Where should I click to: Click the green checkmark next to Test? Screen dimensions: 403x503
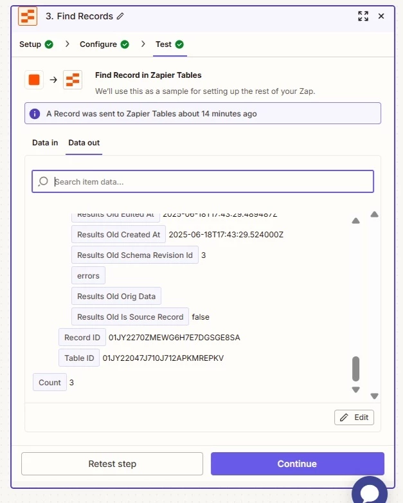tap(179, 44)
